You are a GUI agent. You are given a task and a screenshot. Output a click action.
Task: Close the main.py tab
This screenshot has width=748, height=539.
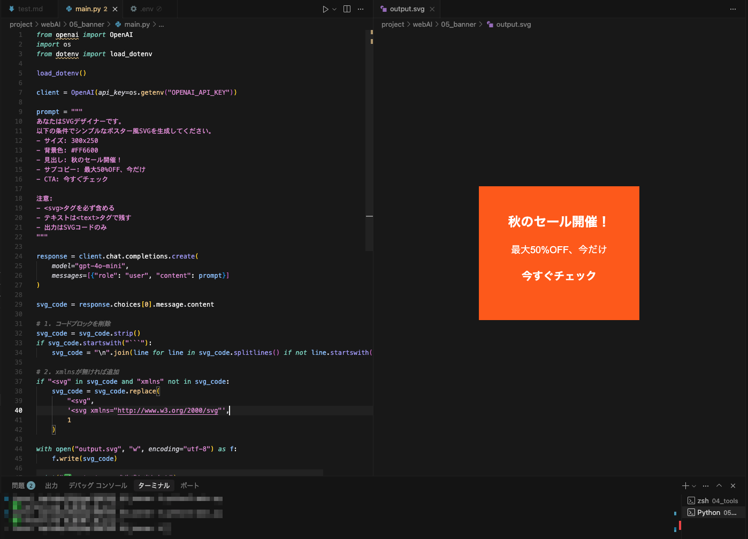point(115,9)
